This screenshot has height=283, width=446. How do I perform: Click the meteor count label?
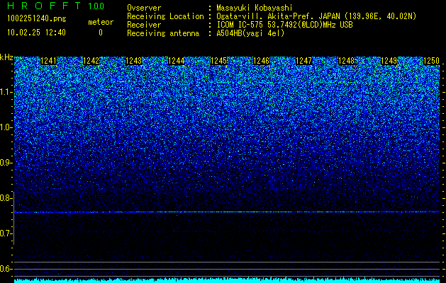point(101,22)
